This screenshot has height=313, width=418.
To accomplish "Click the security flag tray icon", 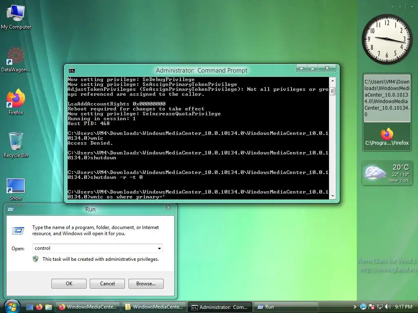I will [371, 307].
